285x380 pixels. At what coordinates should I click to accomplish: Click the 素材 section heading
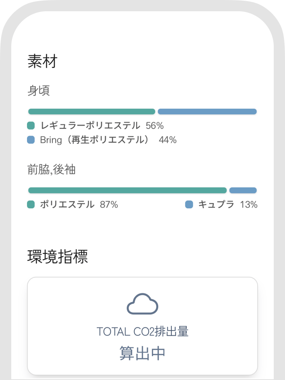(42, 61)
